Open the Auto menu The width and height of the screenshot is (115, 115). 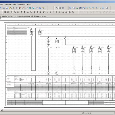(28, 4)
